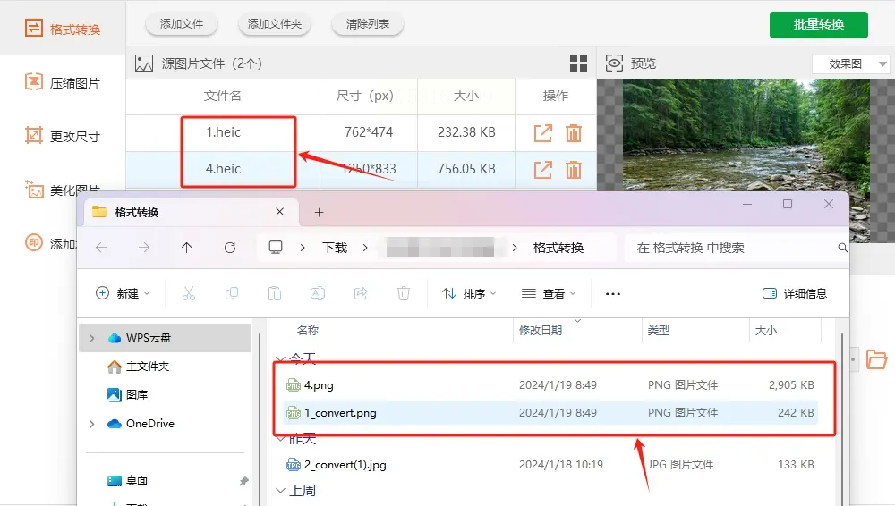This screenshot has width=895, height=506.
Task: Expand the OneDrive tree node
Action: point(92,424)
